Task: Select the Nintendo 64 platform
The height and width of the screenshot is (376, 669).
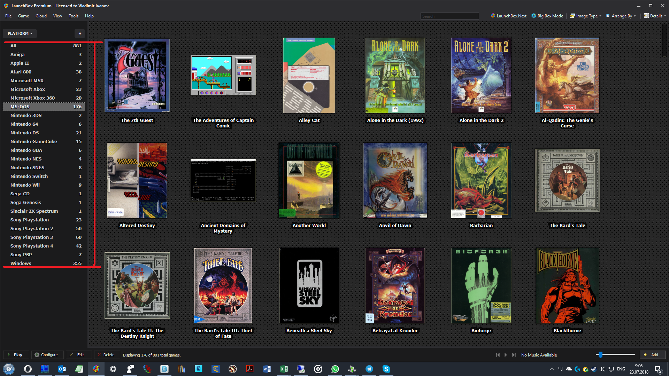Action: tap(44, 124)
